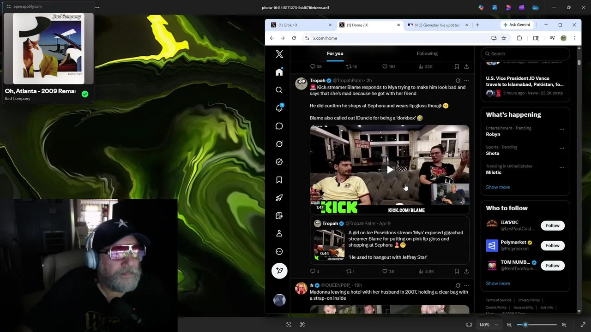The width and height of the screenshot is (591, 332).
Task: Play the Kick Blame video
Action: [x=390, y=170]
